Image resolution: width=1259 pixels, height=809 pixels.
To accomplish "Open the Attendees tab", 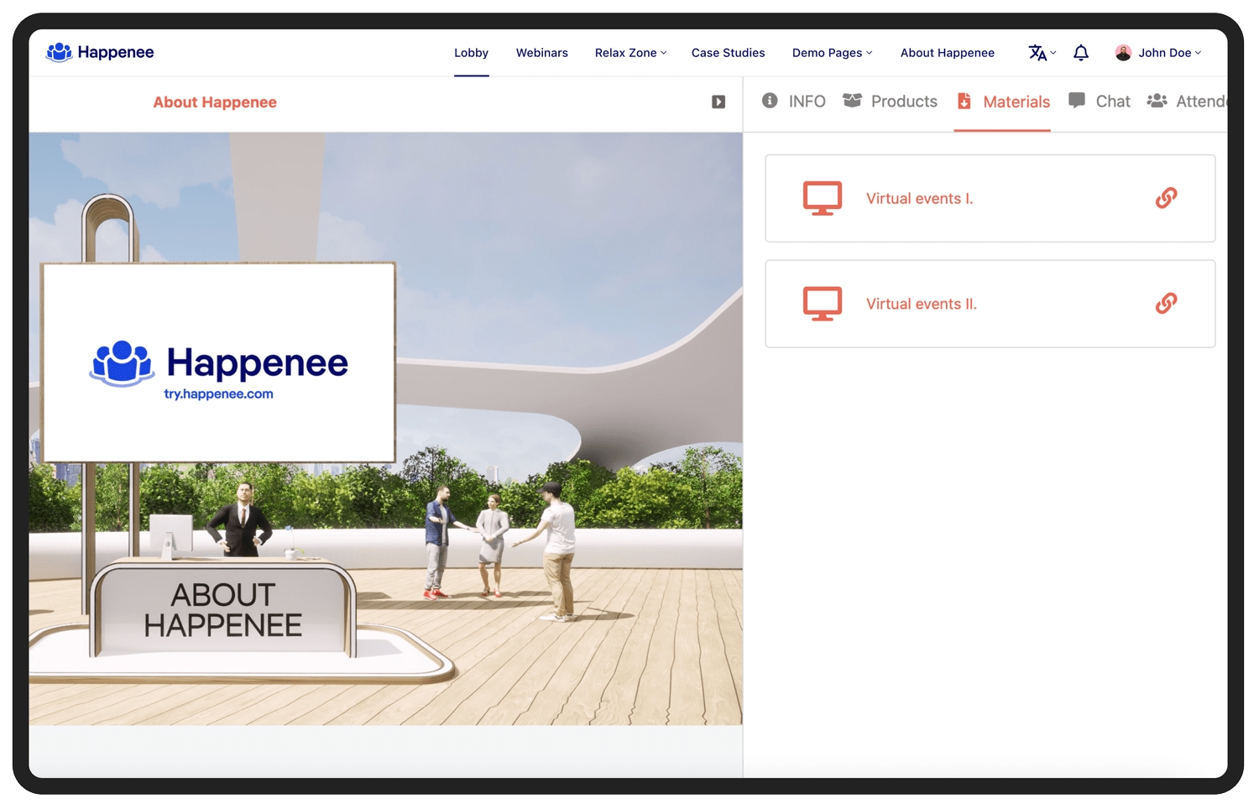I will (1187, 102).
